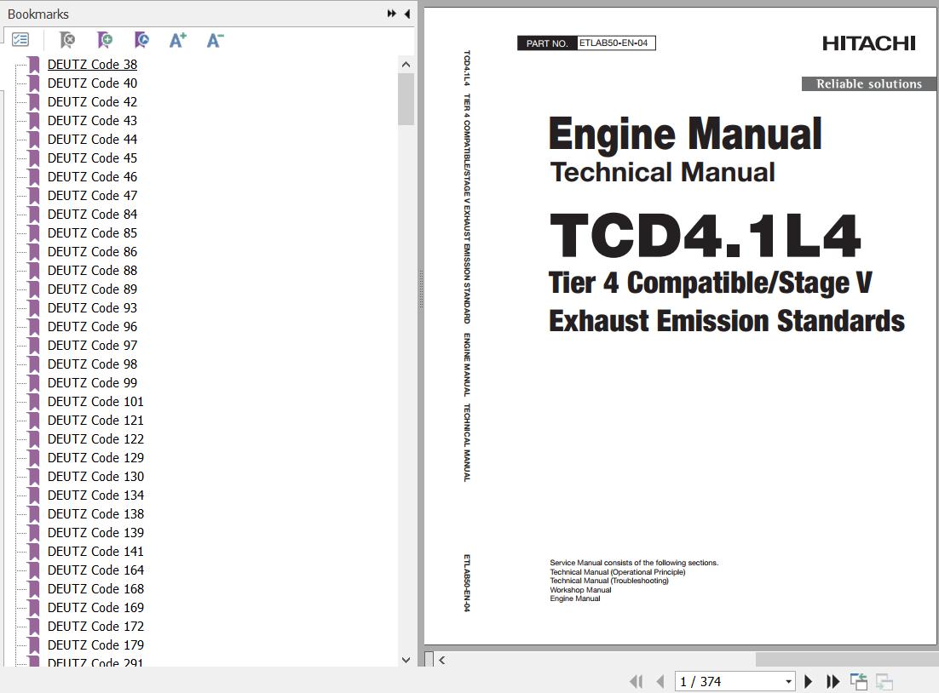Click the document horizontal scrollbar thumb

tap(847, 660)
